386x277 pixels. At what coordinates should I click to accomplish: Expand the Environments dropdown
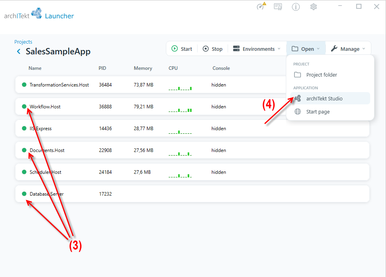[x=257, y=49]
